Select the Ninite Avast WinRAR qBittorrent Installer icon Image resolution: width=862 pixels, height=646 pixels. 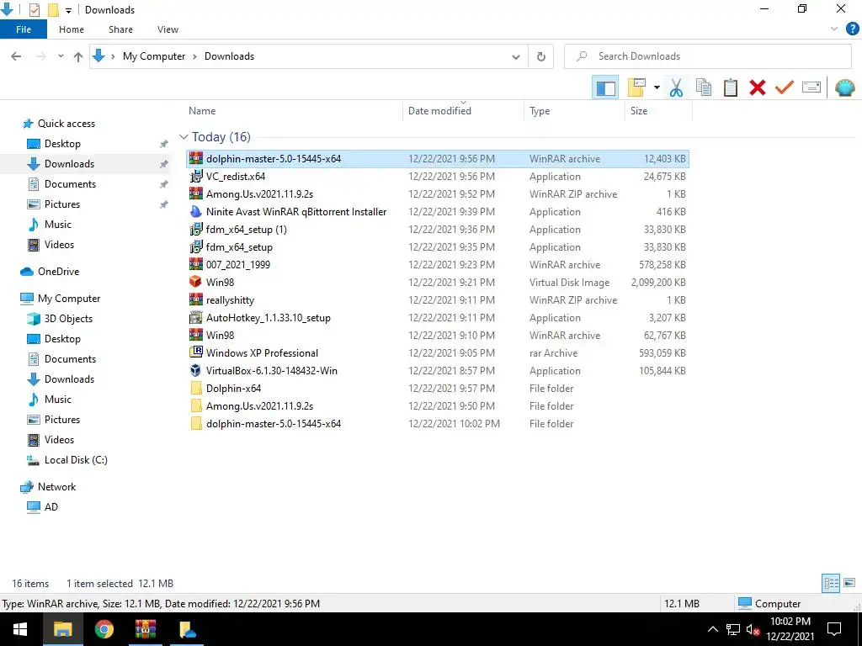pyautogui.click(x=195, y=211)
